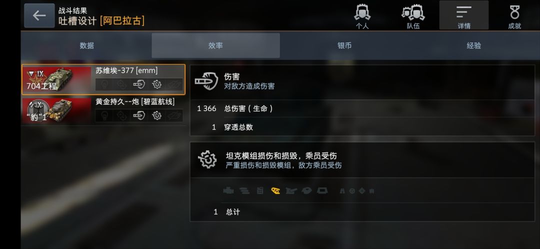Screen dimensions: 540x249
Task: Switch to the 数据 tab
Action: pyautogui.click(x=87, y=45)
